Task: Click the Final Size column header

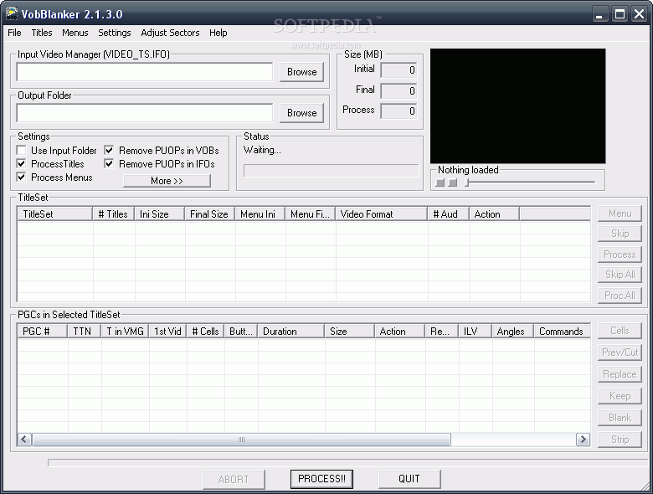Action: (210, 214)
